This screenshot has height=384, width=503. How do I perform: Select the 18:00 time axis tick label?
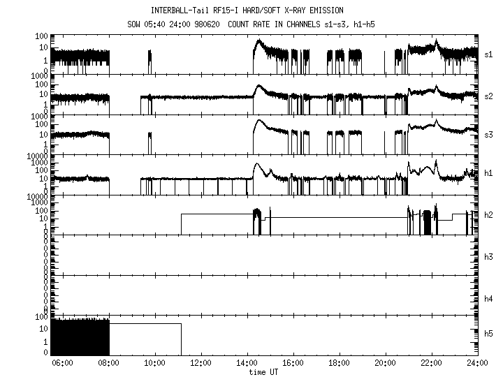click(x=339, y=364)
